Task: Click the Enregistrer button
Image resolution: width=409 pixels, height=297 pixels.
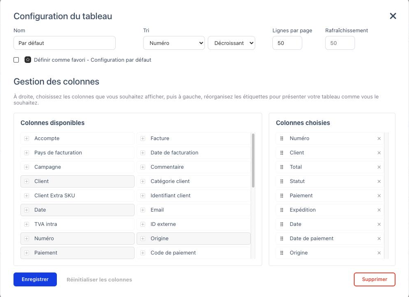Action: click(x=35, y=279)
